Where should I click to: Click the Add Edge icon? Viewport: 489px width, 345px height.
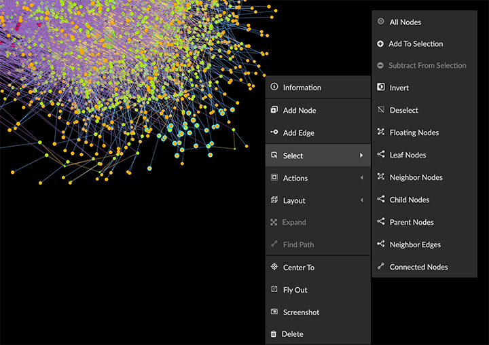[x=274, y=132]
